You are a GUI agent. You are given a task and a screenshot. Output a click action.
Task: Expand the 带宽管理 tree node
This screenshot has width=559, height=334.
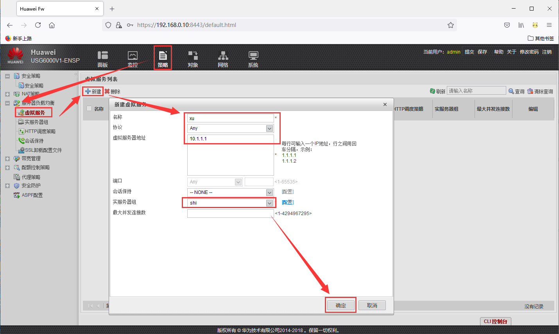tap(7, 158)
